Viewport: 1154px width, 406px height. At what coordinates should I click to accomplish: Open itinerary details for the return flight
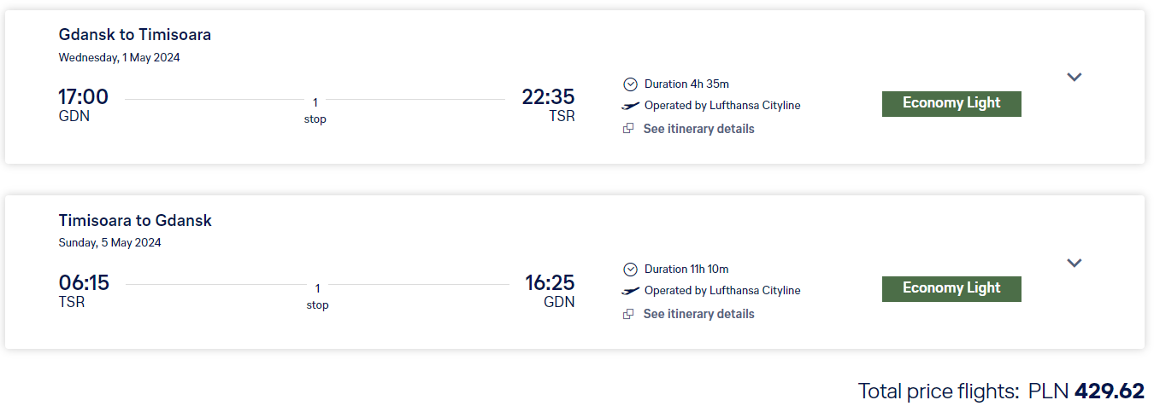coord(698,314)
